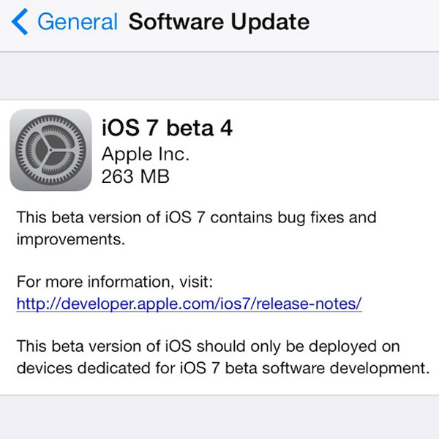Tap the Apple Inc. publisher text
This screenshot has height=439, width=439.
point(145,154)
